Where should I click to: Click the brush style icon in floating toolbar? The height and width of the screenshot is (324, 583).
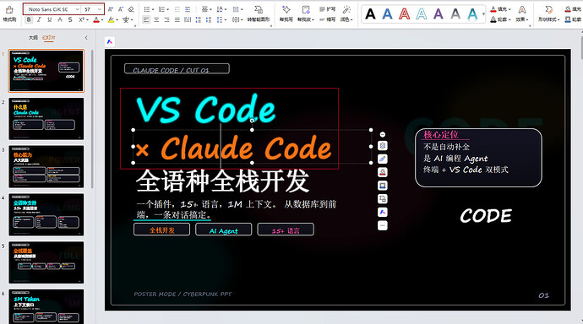[383, 159]
